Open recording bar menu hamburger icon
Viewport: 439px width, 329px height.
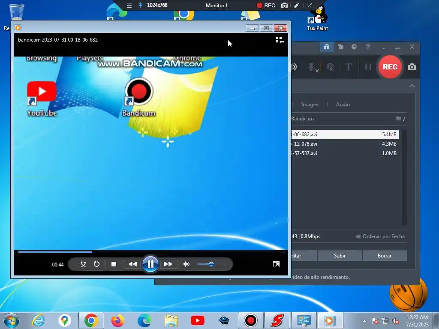pyautogui.click(x=129, y=5)
